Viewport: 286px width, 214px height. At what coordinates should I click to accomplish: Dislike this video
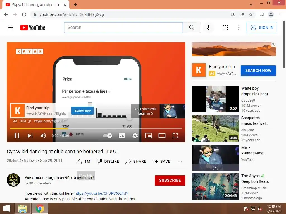108,161
